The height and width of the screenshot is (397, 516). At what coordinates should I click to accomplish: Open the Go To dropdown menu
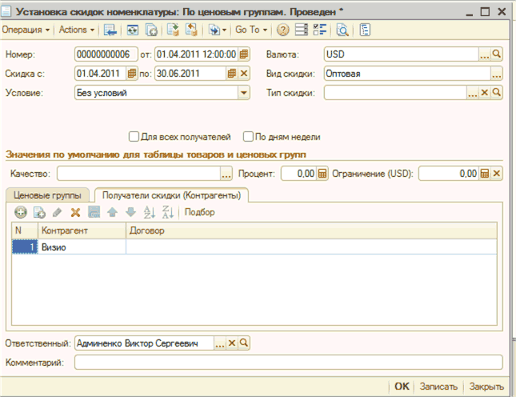[250, 30]
